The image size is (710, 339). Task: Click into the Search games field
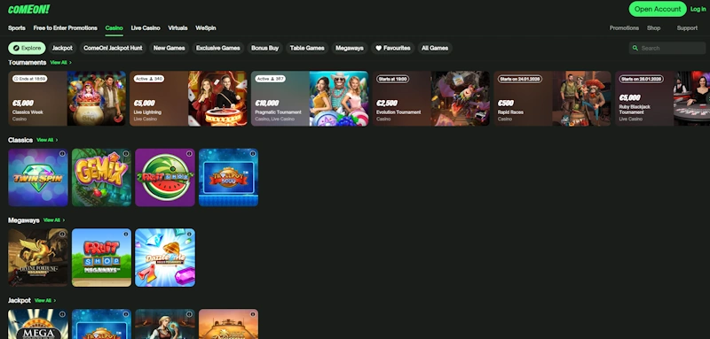point(667,48)
